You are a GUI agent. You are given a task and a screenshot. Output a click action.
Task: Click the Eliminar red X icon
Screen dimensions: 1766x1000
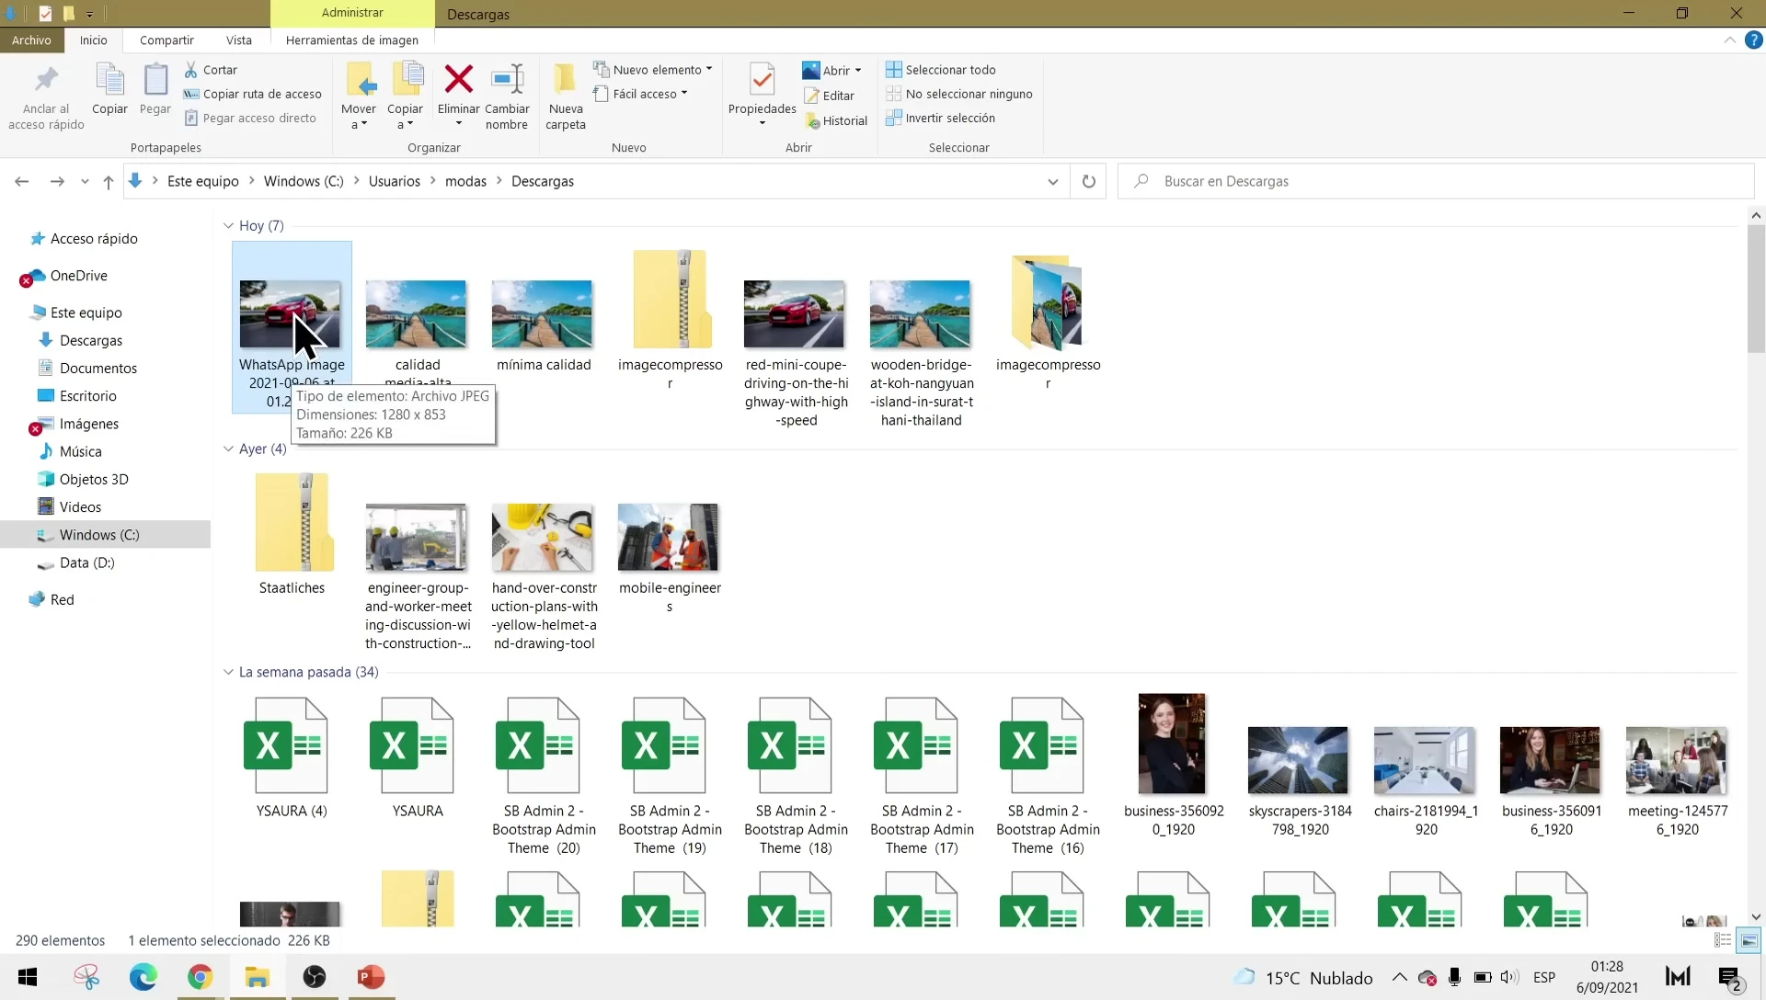pos(458,80)
